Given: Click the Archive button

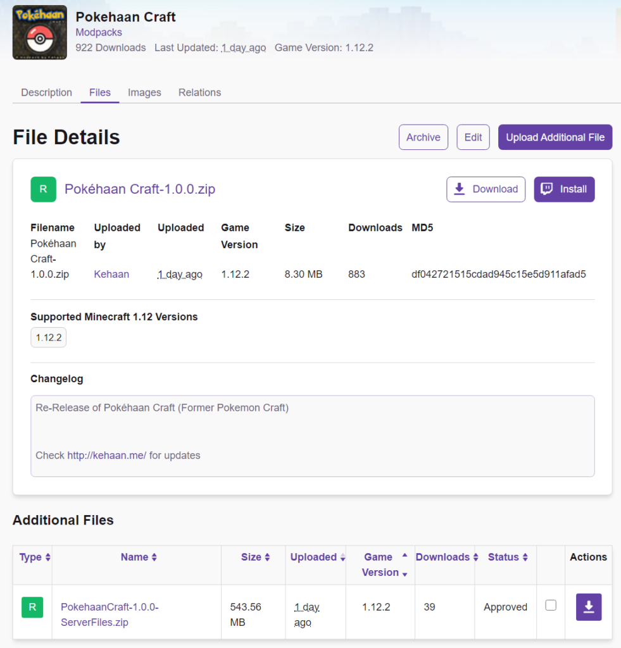Looking at the screenshot, I should point(423,137).
